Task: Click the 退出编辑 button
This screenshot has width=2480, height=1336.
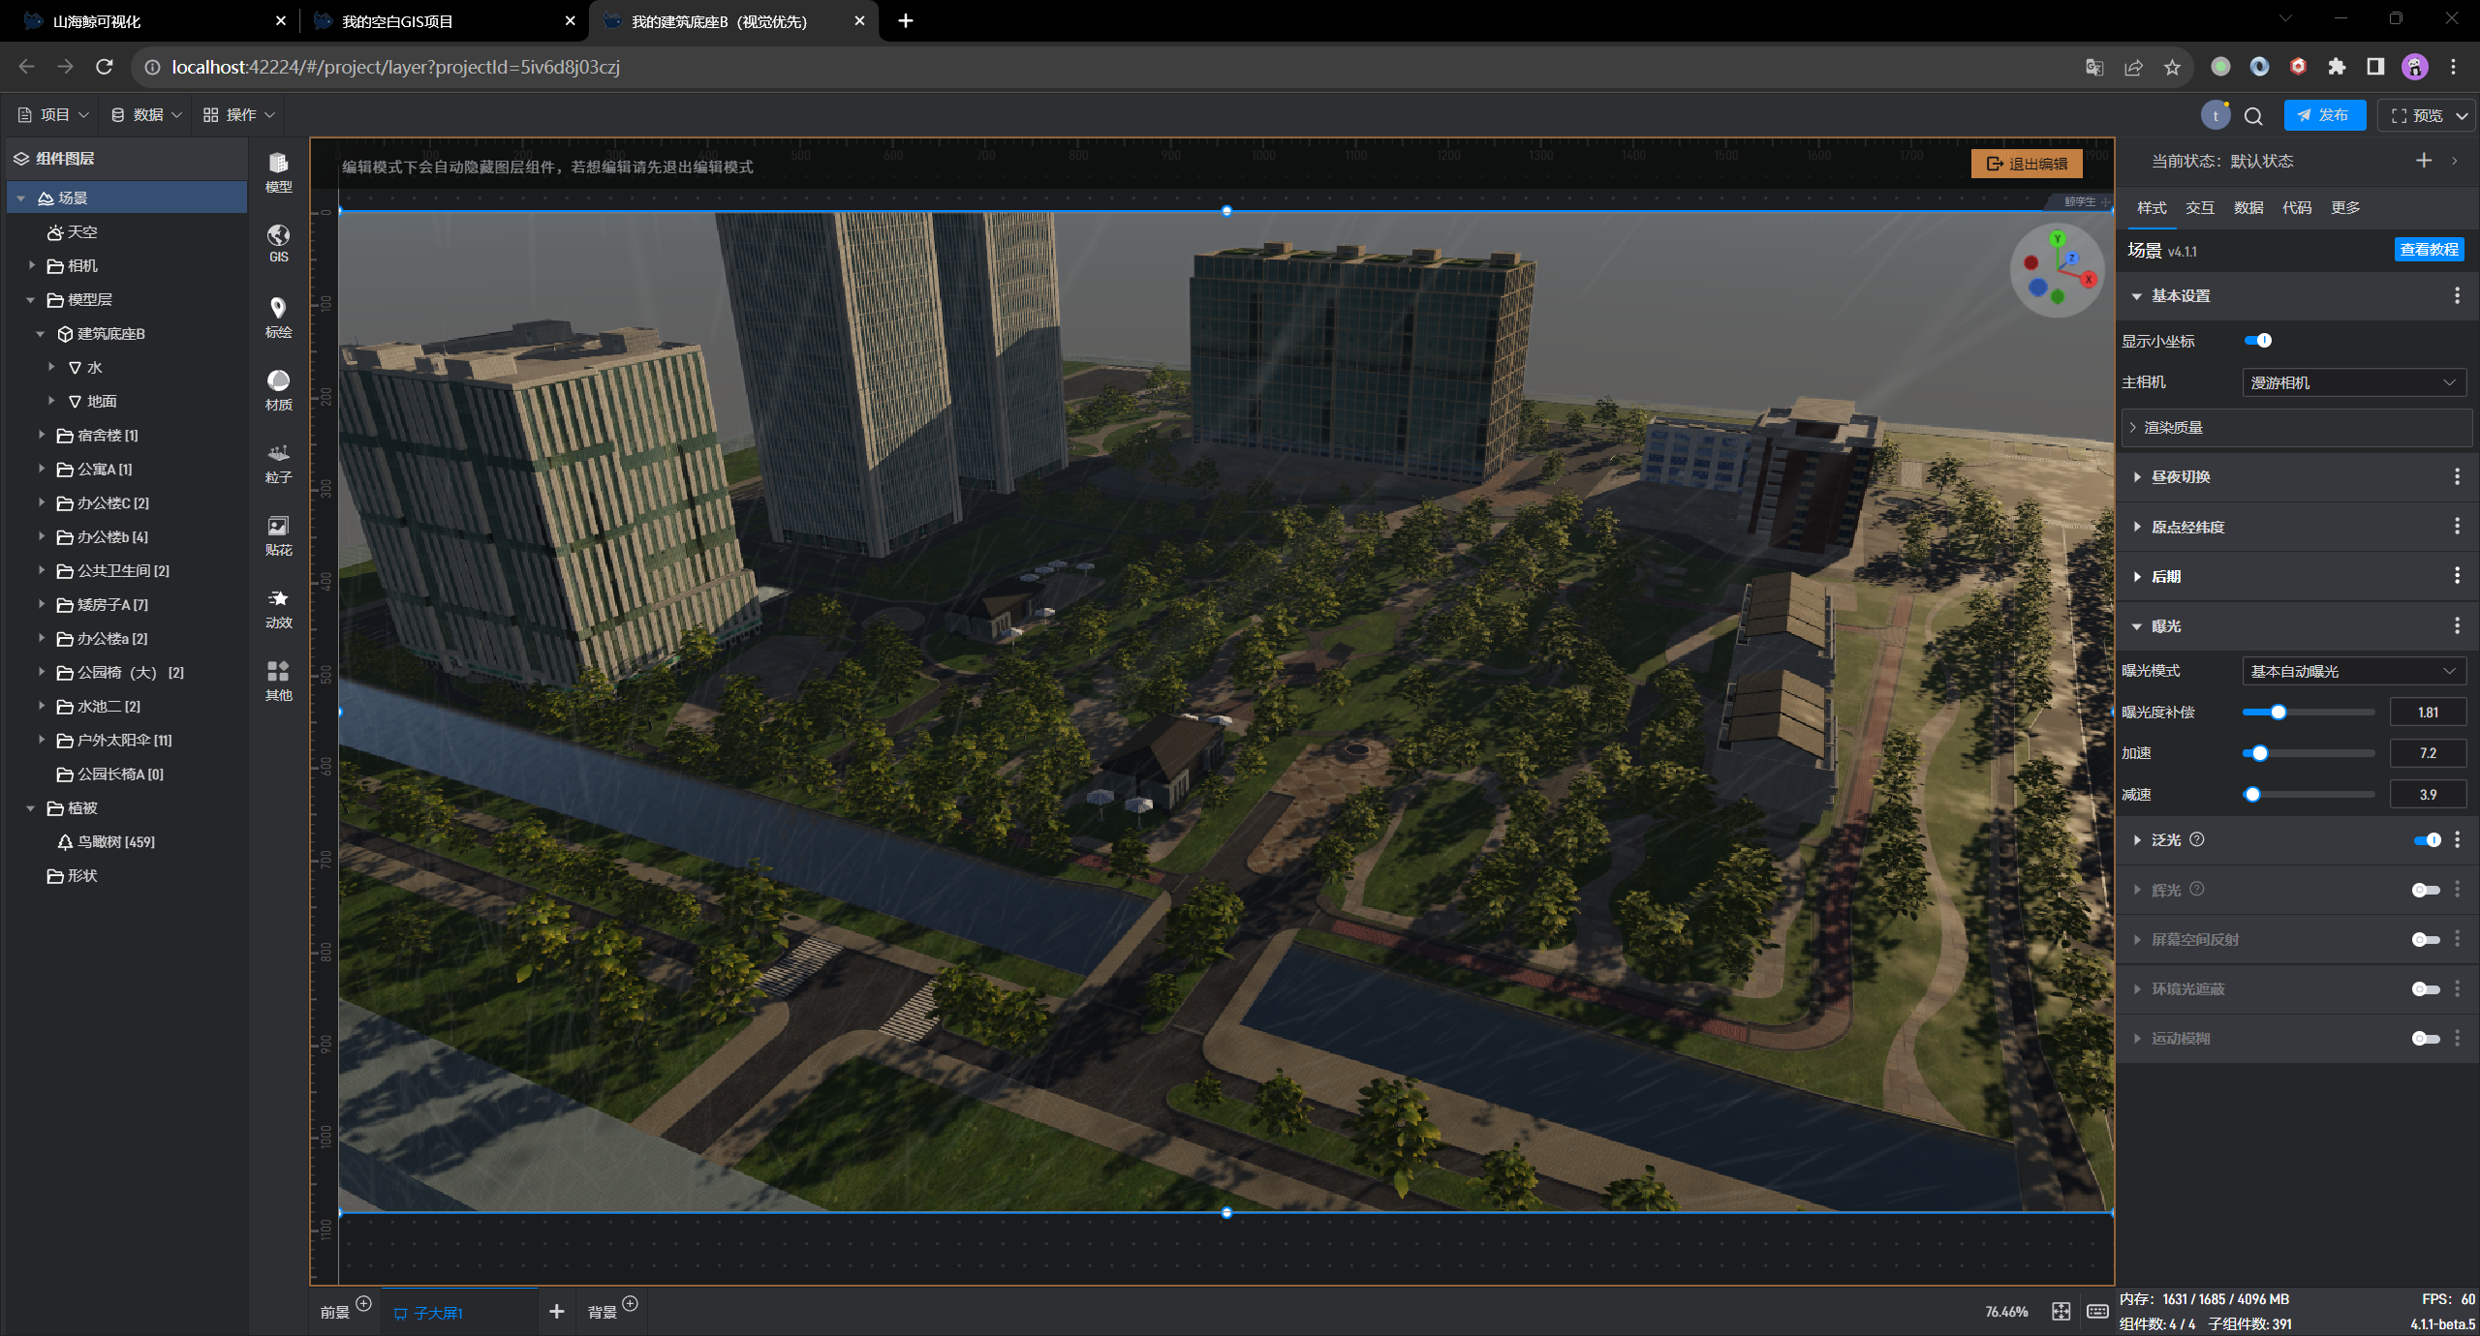Action: 2027,164
